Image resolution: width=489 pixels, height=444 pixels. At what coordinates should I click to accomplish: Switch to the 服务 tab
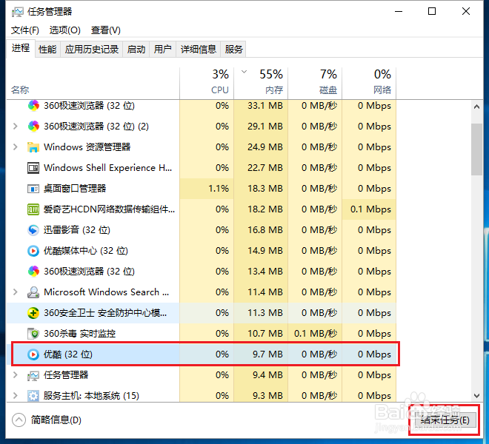tap(233, 50)
